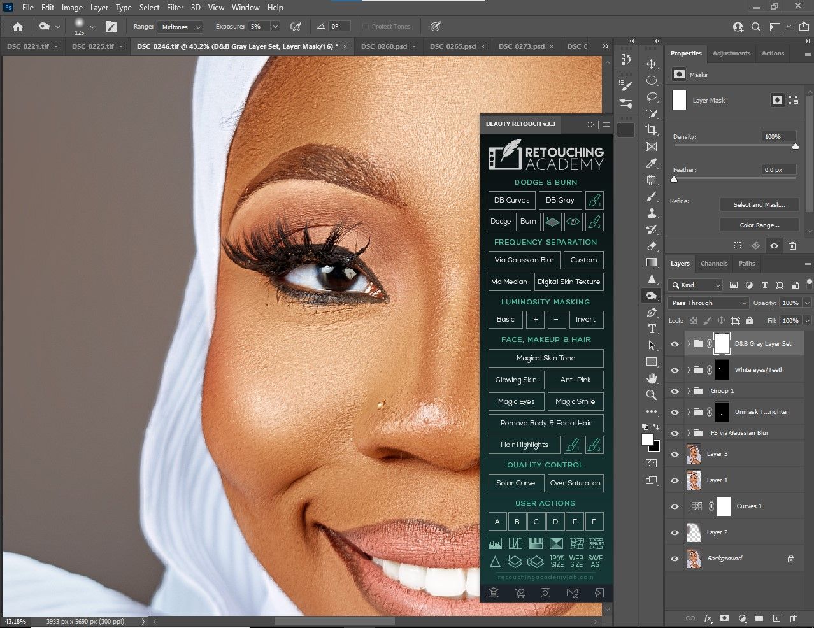
Task: Switch to the Adjustments tab
Action: (731, 54)
